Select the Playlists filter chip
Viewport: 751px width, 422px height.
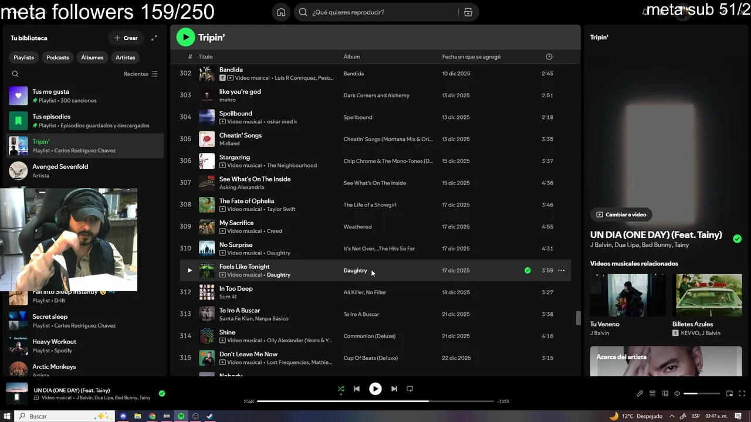pos(24,57)
